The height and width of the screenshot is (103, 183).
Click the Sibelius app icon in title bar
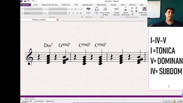(x=21, y=1)
